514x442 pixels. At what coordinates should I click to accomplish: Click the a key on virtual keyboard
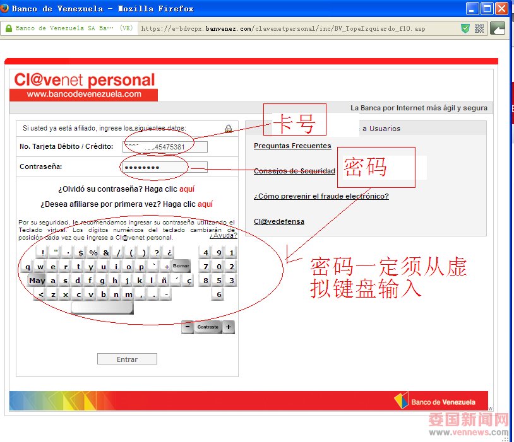click(x=52, y=281)
